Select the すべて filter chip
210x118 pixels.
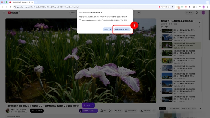pyautogui.click(x=163, y=108)
